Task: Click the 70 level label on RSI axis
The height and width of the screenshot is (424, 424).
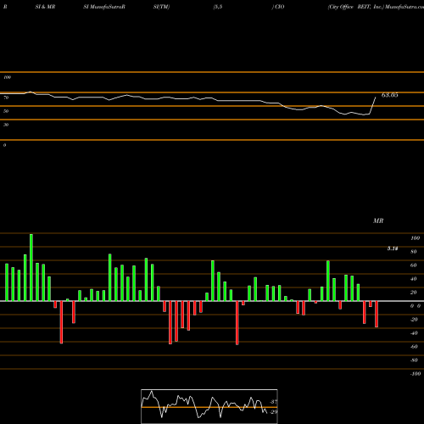Action: [x=6, y=98]
